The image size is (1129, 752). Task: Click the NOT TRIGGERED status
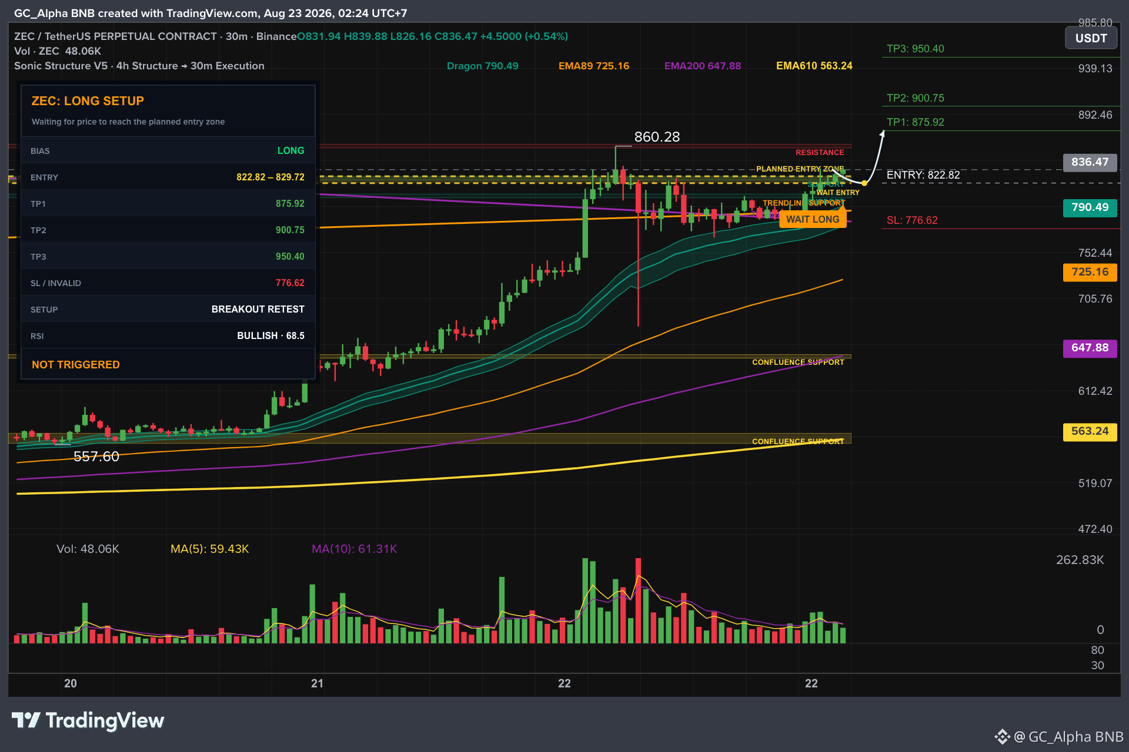tap(76, 365)
